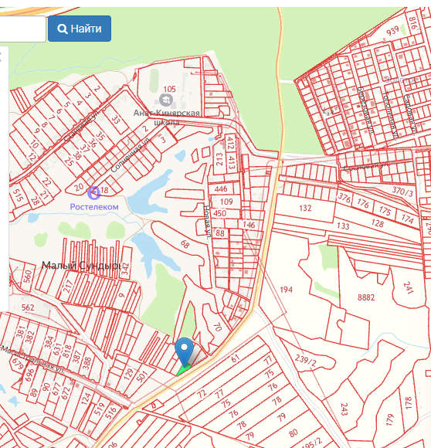
Task: Click the blue location pin marker
Action: click(185, 352)
